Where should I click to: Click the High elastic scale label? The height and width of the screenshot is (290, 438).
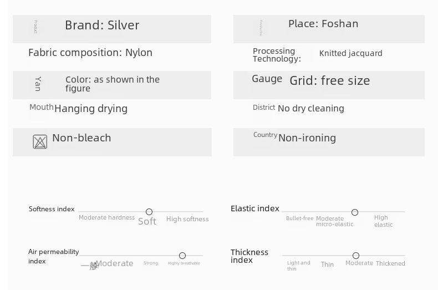point(383,221)
